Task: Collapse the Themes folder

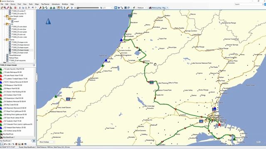Action: point(5,40)
